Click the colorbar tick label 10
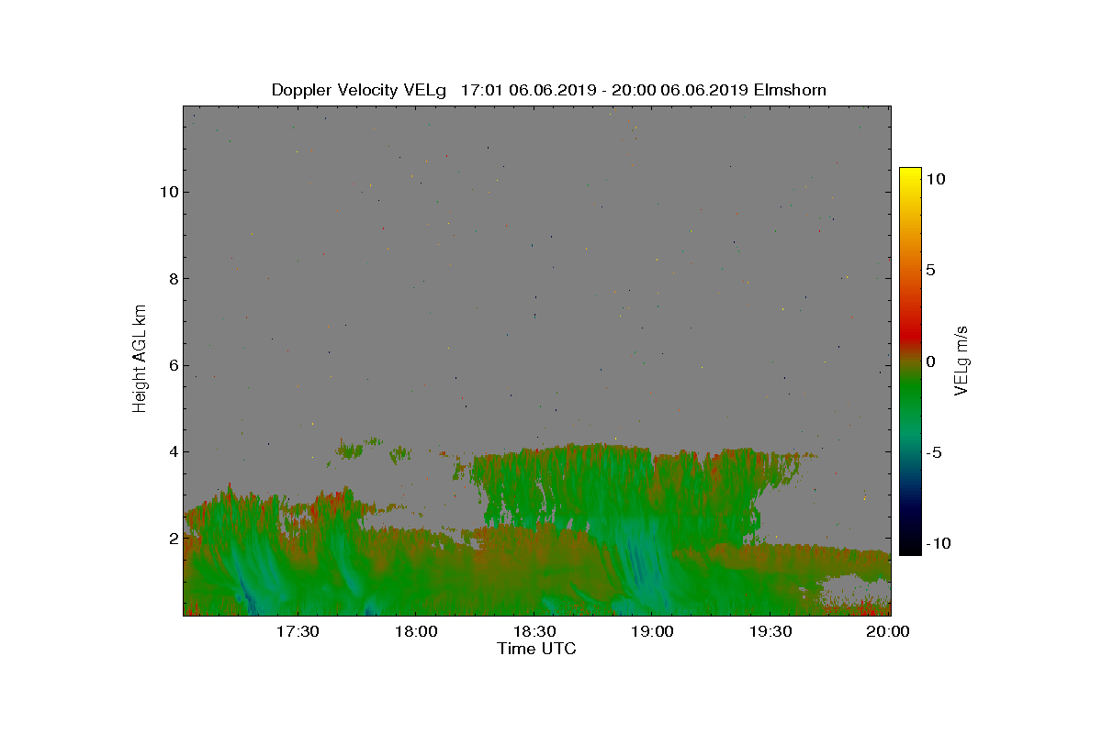Image resolution: width=1102 pixels, height=734 pixels. pos(935,180)
